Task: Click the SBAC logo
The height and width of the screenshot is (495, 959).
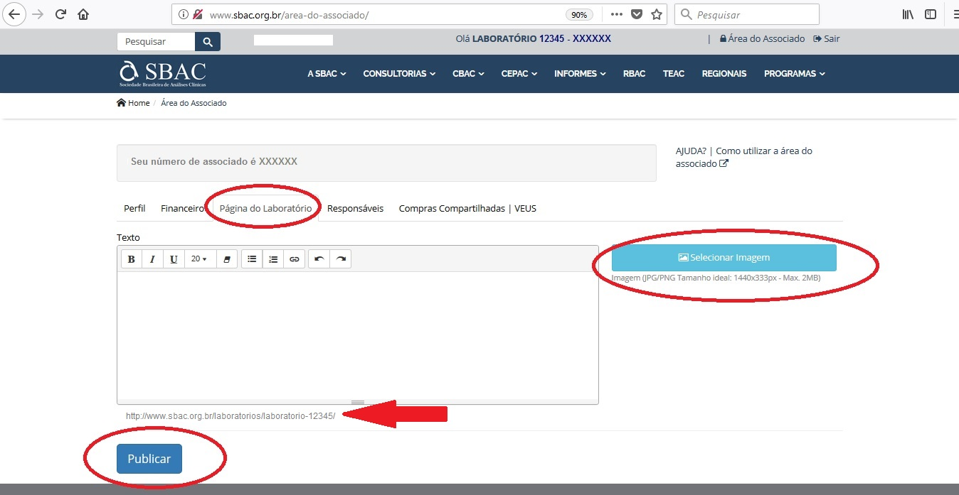Action: 163,73
